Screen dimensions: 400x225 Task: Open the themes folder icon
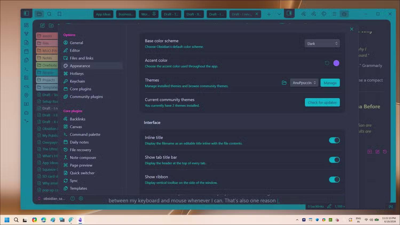tap(284, 83)
